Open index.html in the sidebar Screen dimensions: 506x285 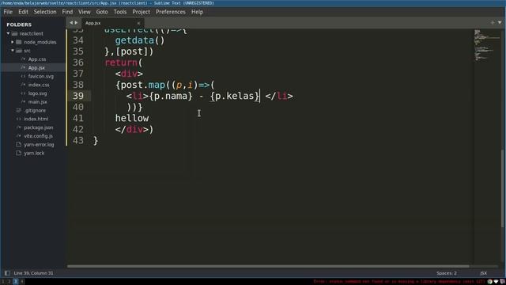click(x=36, y=119)
